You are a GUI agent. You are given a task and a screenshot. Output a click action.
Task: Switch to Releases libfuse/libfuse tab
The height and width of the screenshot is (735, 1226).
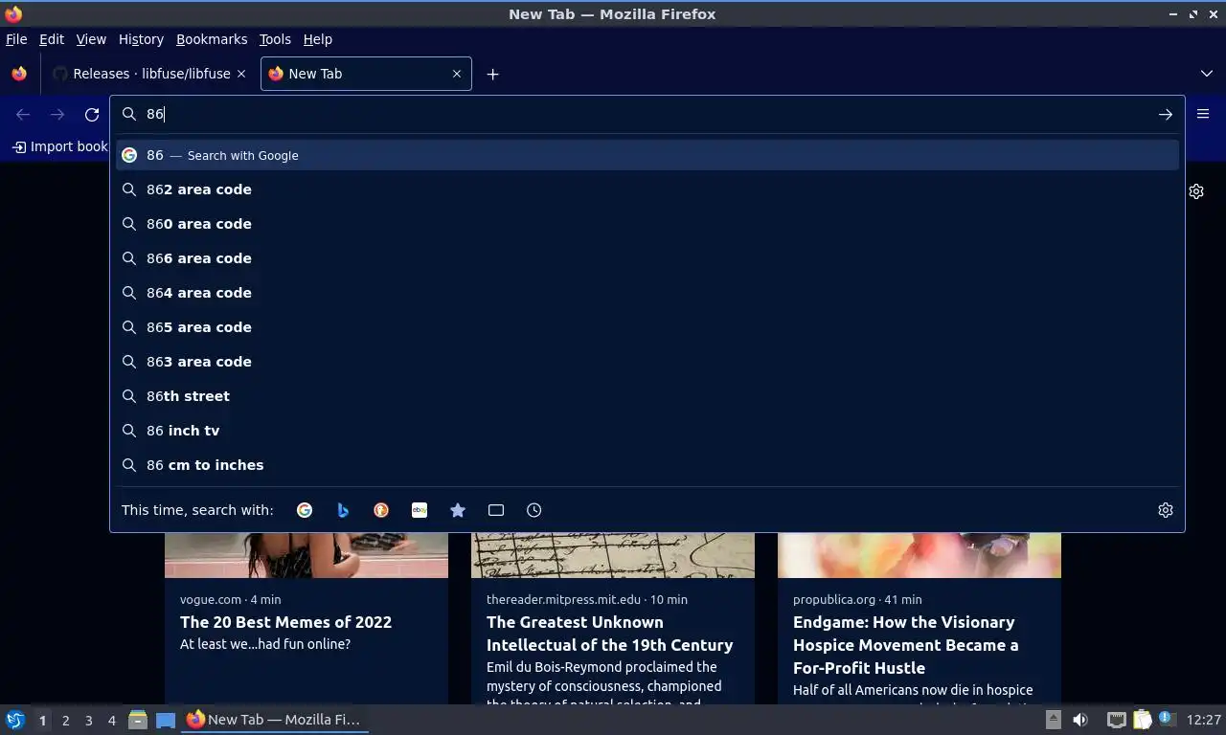click(x=148, y=74)
